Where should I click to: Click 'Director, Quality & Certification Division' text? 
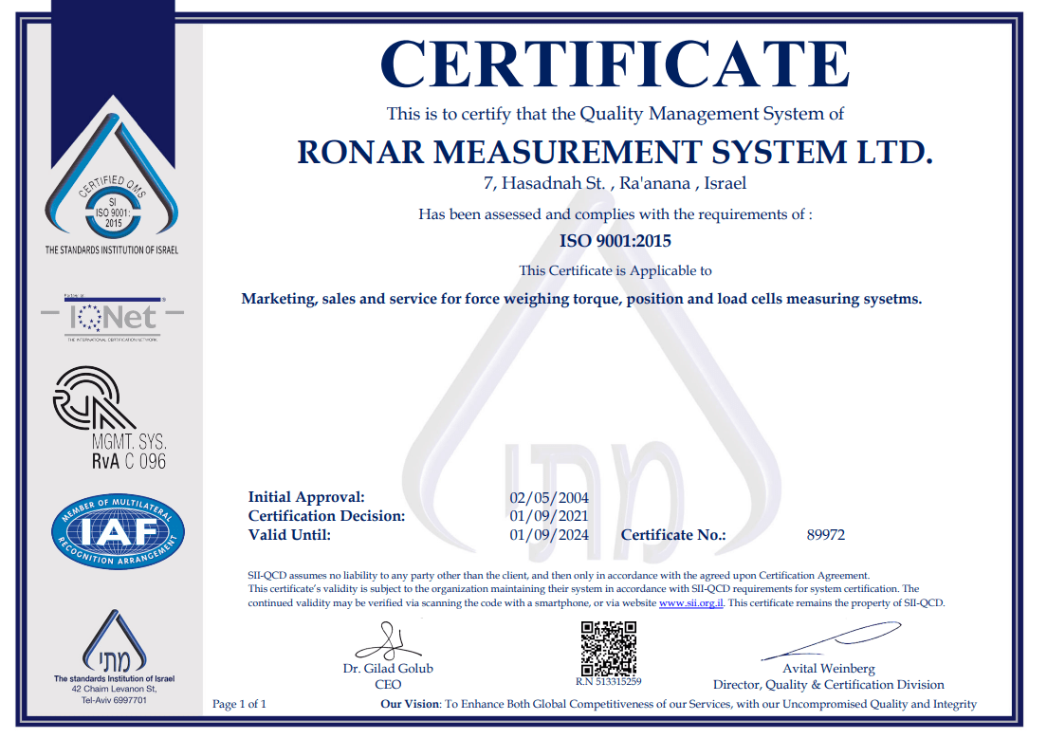point(829,684)
